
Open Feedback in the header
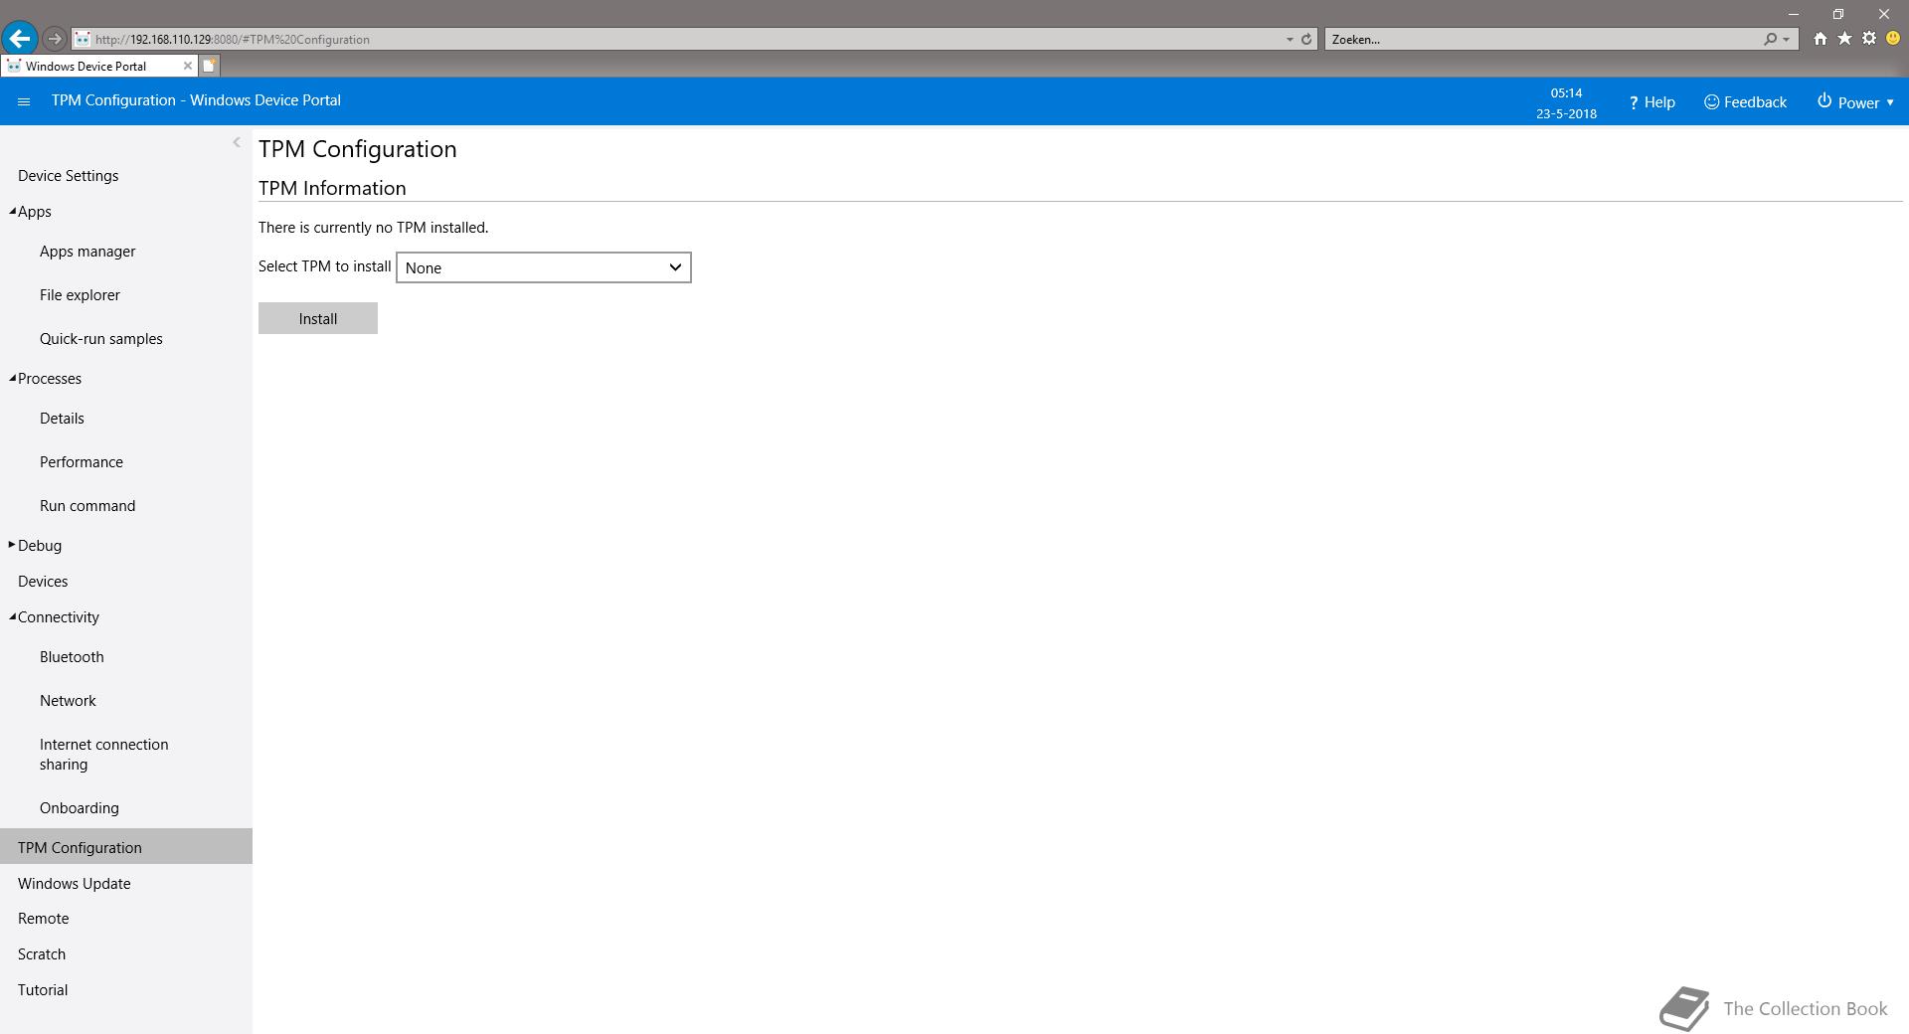point(1745,102)
